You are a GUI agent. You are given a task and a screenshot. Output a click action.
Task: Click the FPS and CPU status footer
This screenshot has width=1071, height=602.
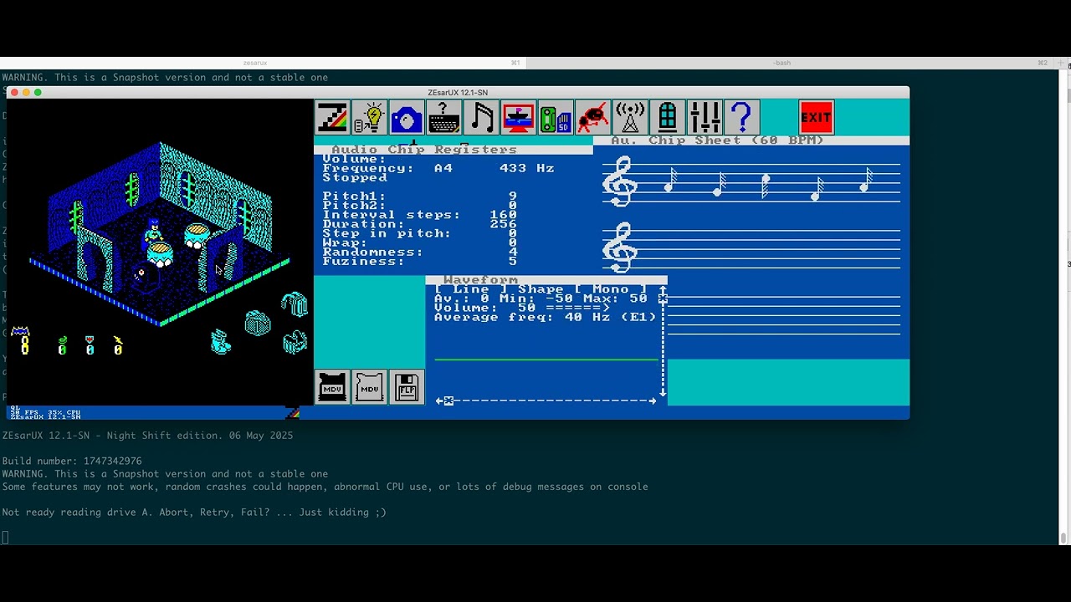[45, 414]
